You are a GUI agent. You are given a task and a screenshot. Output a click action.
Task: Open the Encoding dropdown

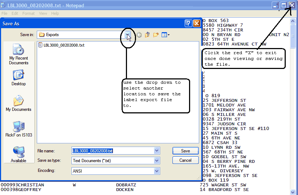click(157, 171)
